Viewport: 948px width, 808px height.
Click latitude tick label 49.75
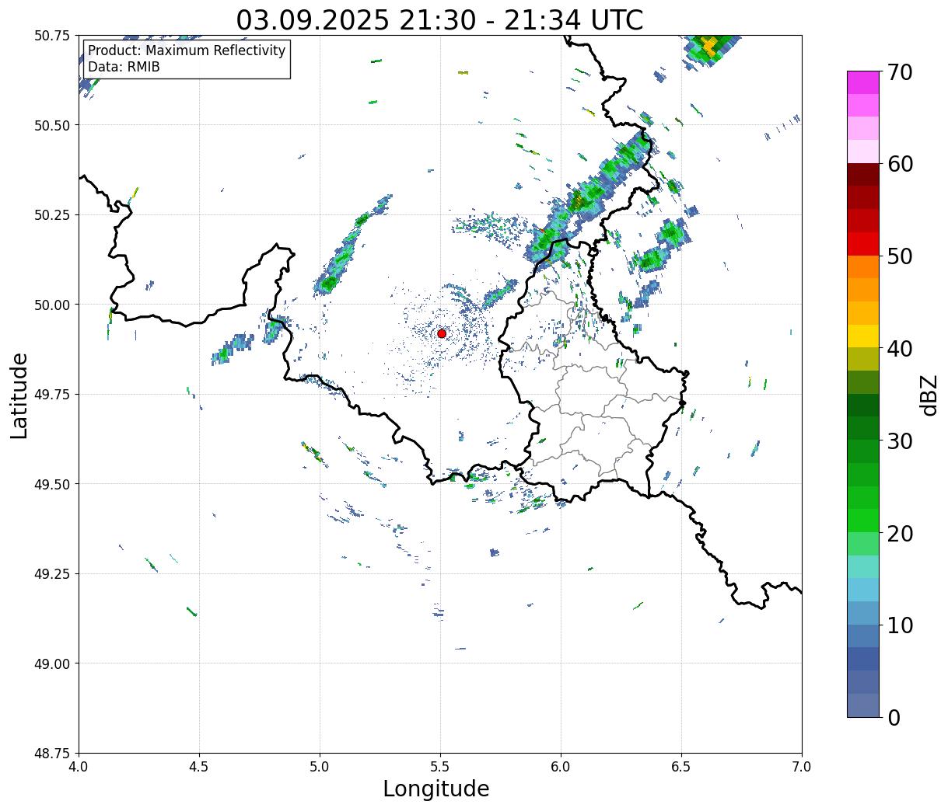pos(53,394)
